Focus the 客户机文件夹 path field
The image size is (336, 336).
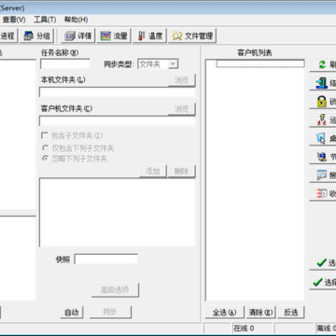[118, 120]
